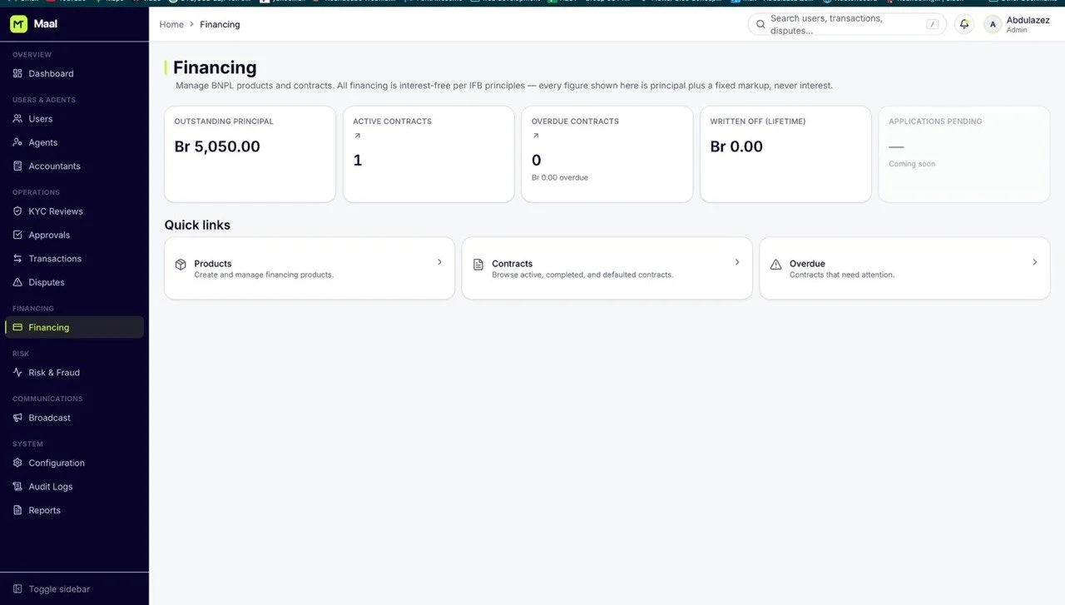Go to Transactions in sidebar
The image size is (1065, 605).
click(74, 259)
